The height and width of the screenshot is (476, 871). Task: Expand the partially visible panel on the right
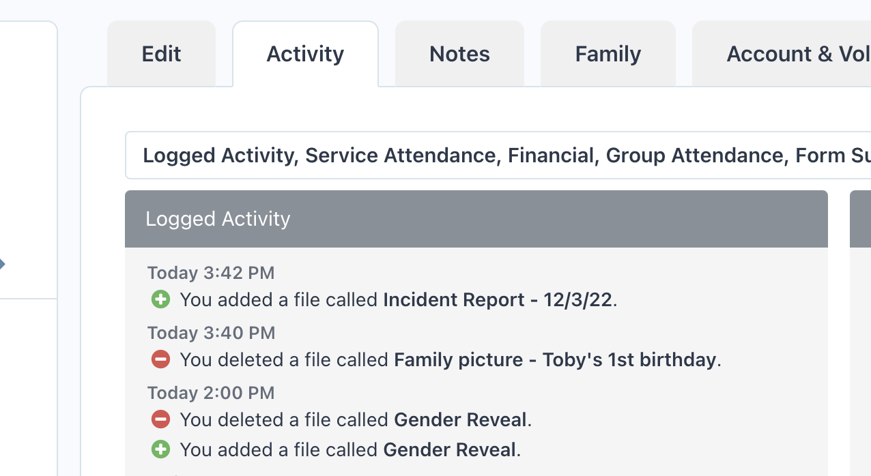click(861, 218)
